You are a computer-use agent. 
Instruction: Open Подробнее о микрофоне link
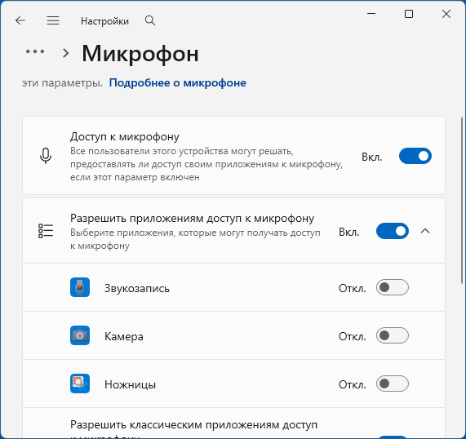tap(178, 82)
